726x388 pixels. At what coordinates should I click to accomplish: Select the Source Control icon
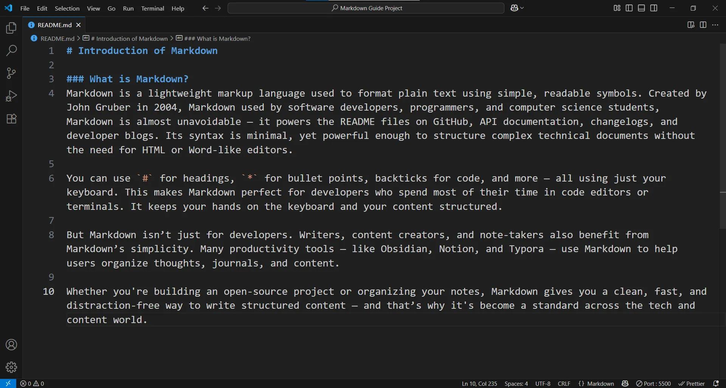[11, 73]
